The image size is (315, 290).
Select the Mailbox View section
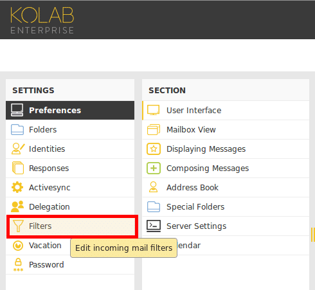coord(226,129)
